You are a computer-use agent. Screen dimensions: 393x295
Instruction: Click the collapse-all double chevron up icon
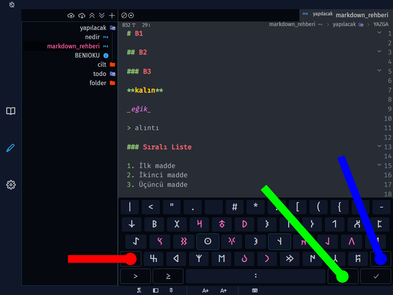(x=92, y=15)
